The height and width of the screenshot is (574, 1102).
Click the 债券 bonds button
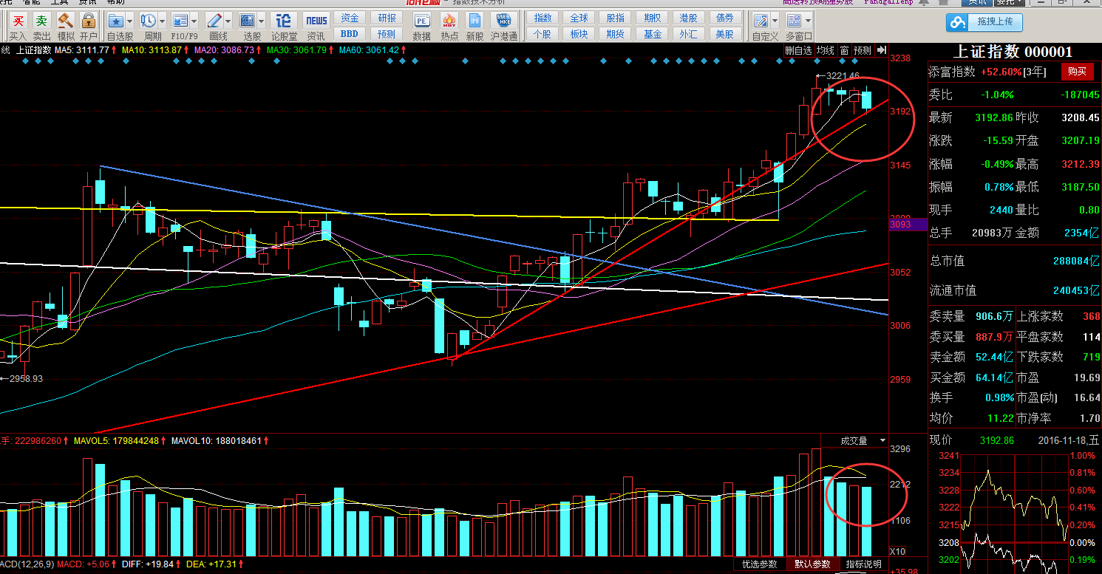[725, 18]
